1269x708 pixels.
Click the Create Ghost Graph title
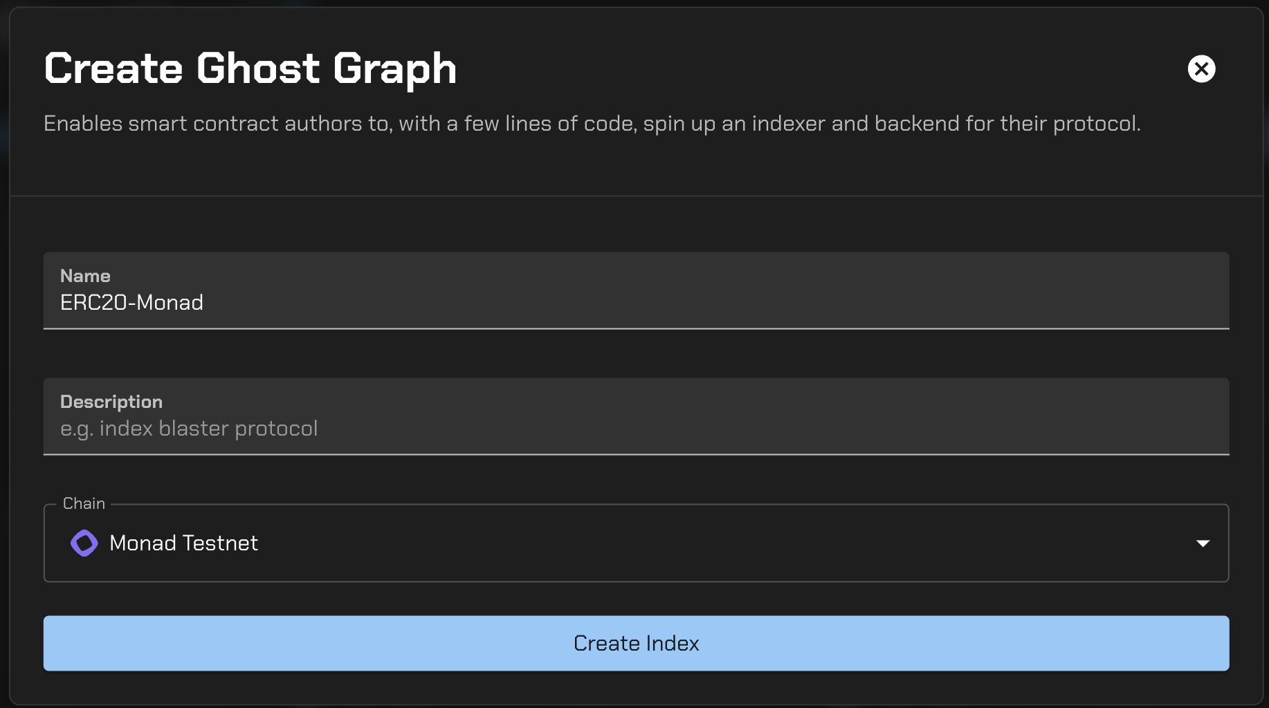coord(250,68)
